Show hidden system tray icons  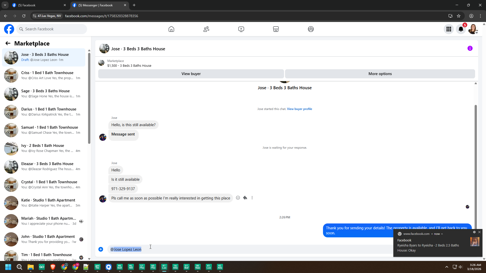tap(447, 267)
